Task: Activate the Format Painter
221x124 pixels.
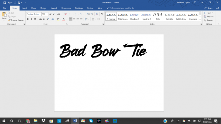Action: coord(16,20)
